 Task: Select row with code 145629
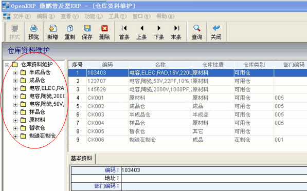pyautogui.click(x=188, y=89)
